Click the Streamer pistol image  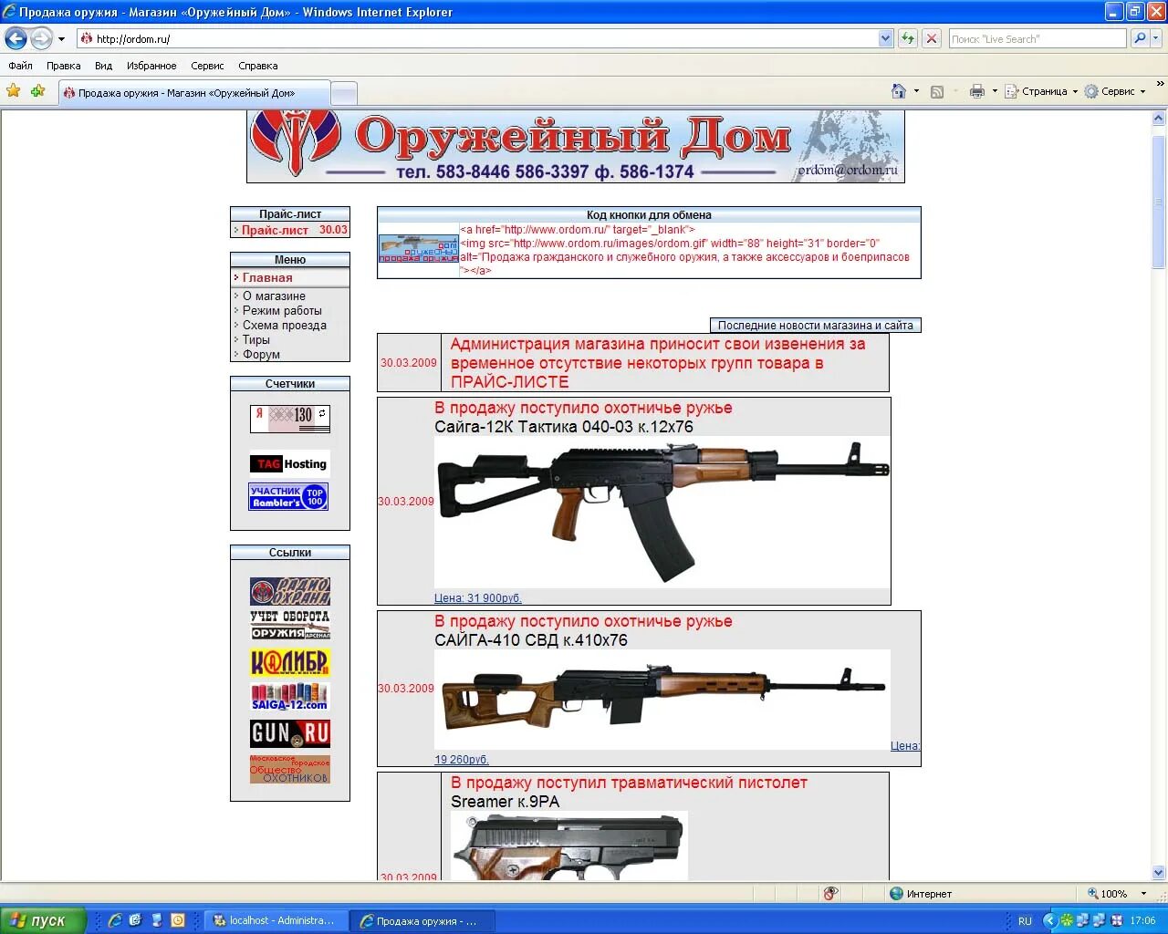[569, 846]
